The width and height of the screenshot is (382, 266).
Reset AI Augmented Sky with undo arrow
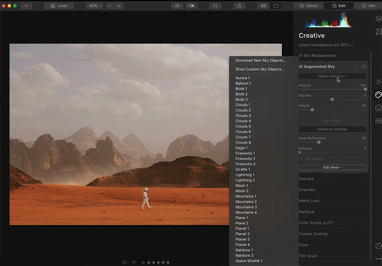[357, 67]
